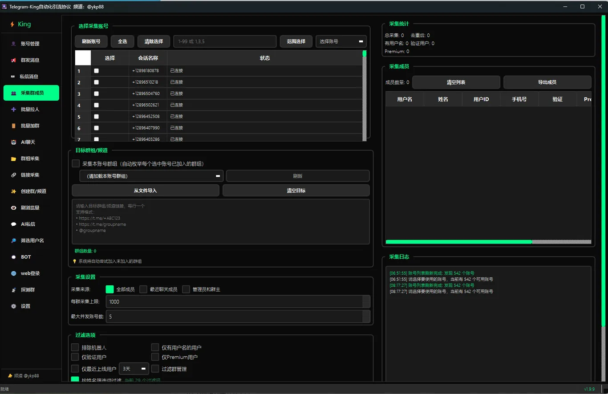Screen dimensions: 608x394
Task: Click the 每群采集上限 value field showing 1000
Action: coord(235,302)
